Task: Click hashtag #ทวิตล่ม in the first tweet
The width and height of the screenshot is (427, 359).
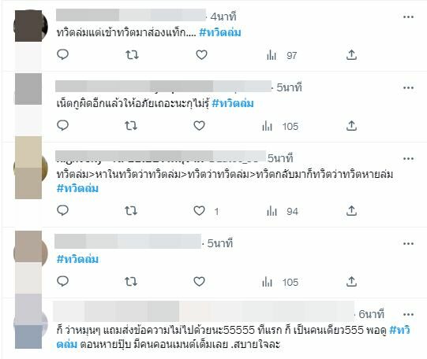Action: coord(220,32)
